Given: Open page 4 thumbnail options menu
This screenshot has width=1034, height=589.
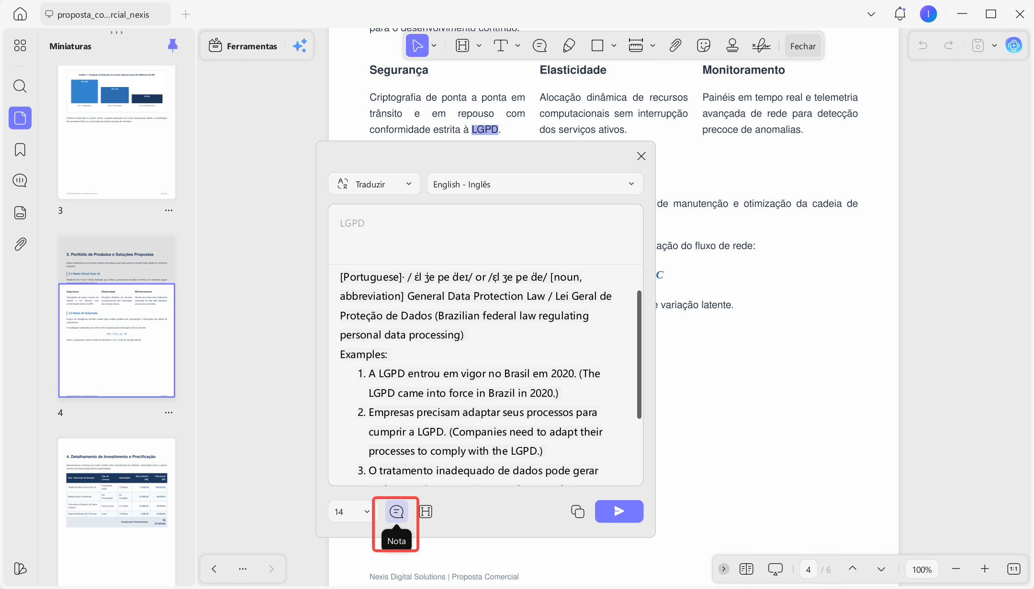Looking at the screenshot, I should [x=169, y=413].
